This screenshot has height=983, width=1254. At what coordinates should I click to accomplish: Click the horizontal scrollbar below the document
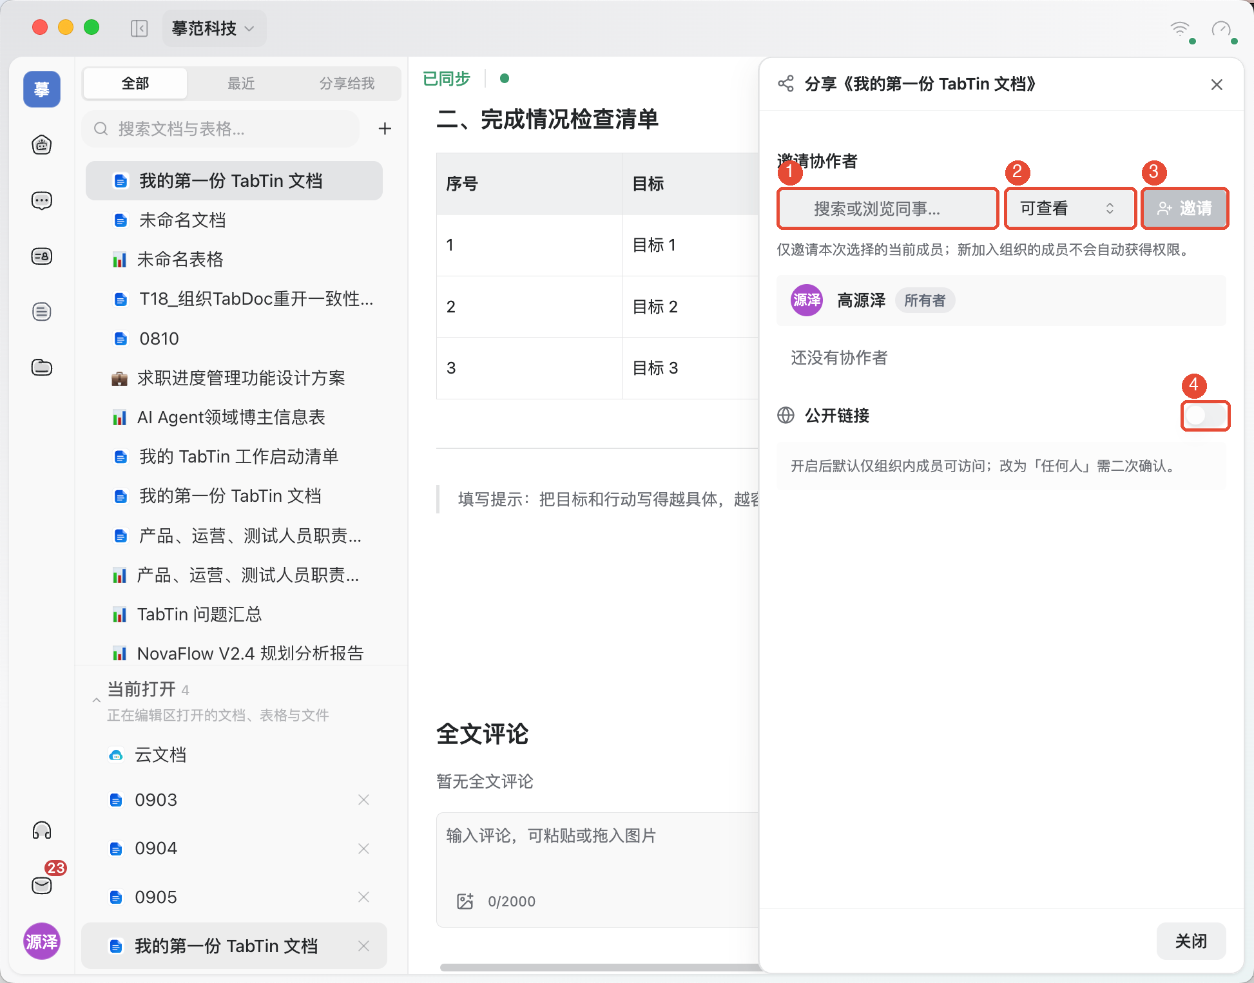601,967
